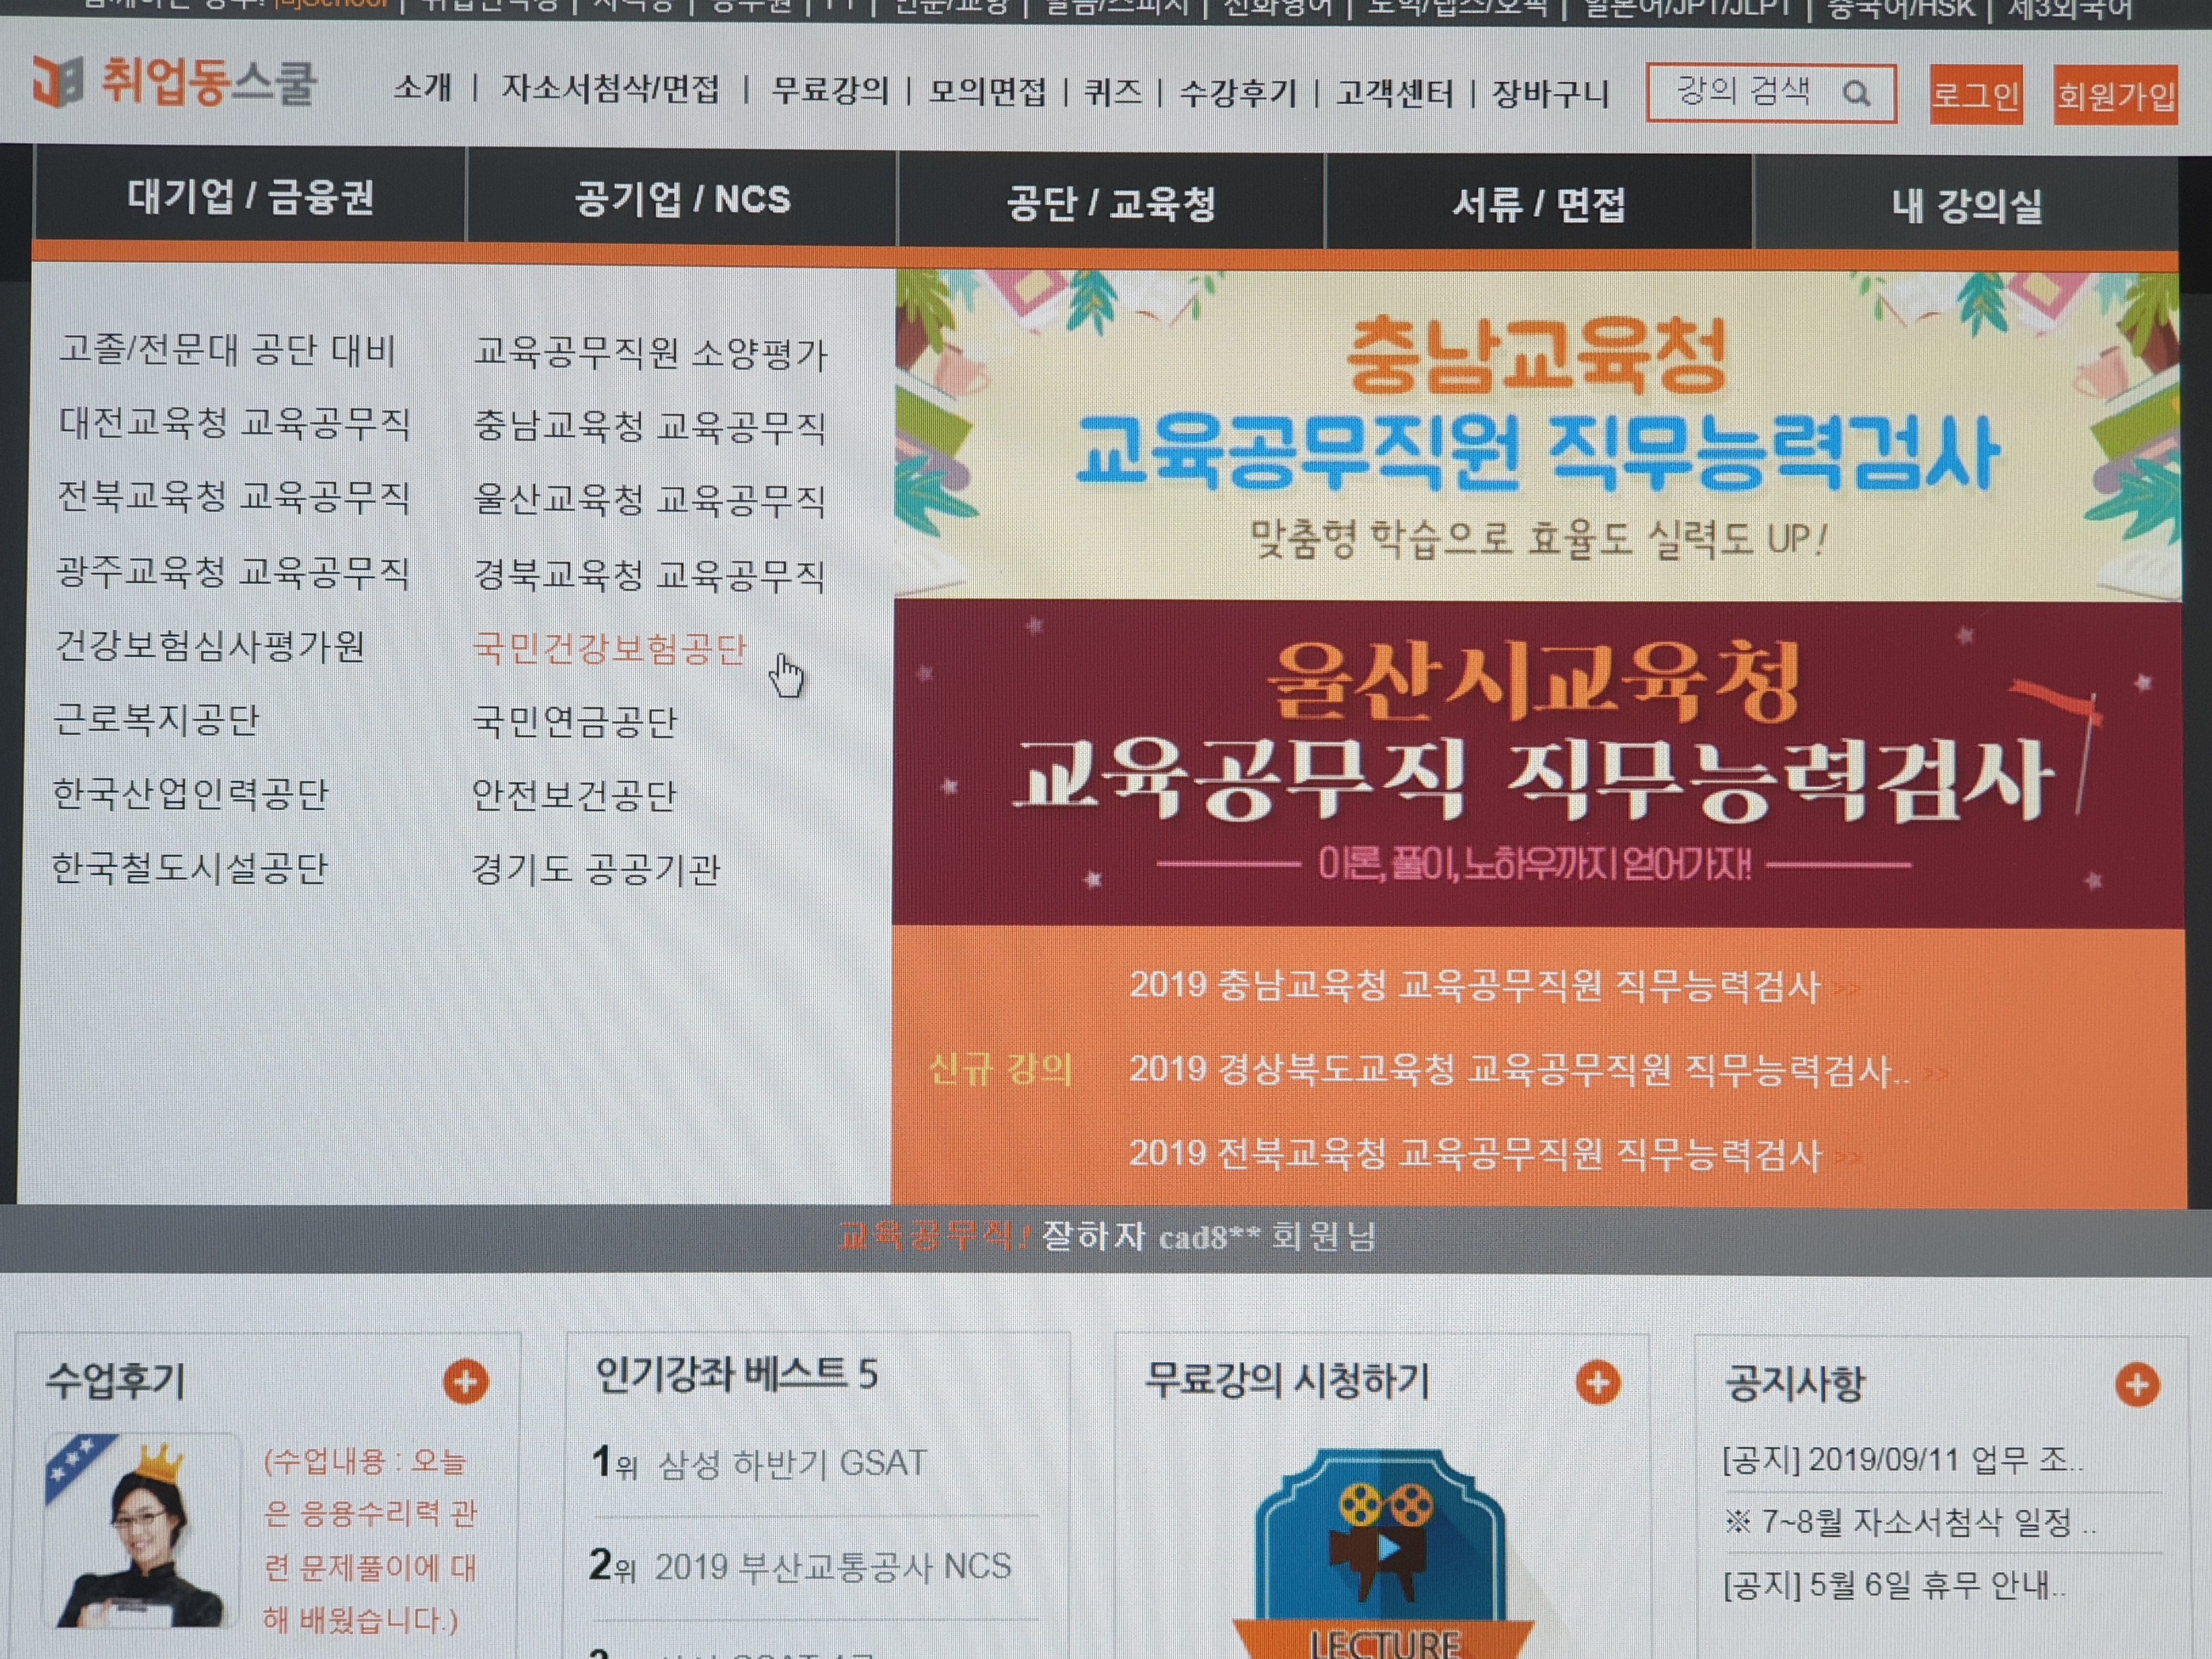2212x1659 pixels.
Task: Select the 공기업 / NCS tab
Action: (x=682, y=200)
